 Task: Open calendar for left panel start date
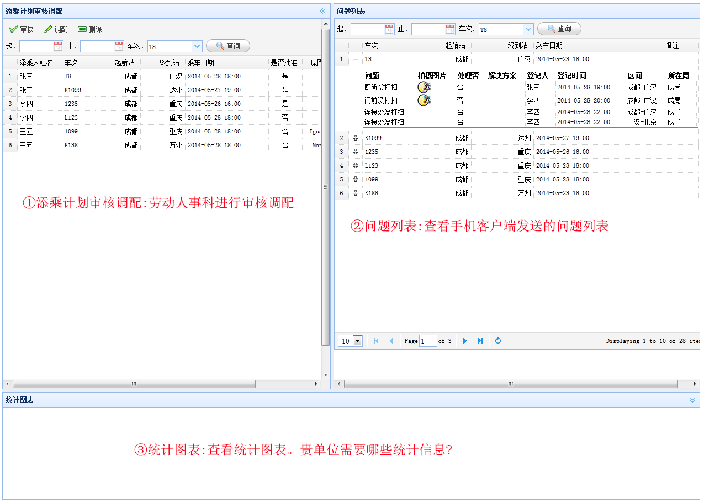click(x=58, y=46)
